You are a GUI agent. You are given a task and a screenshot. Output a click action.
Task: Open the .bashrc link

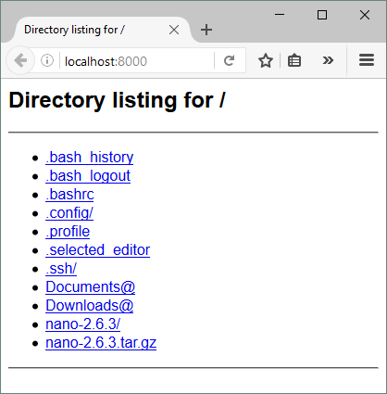click(x=69, y=195)
